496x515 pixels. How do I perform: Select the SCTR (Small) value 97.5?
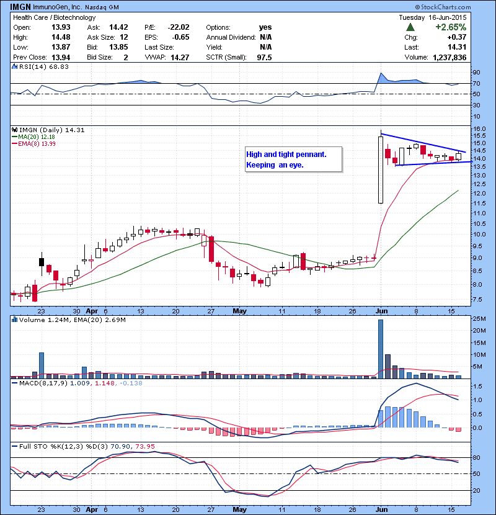pos(264,57)
